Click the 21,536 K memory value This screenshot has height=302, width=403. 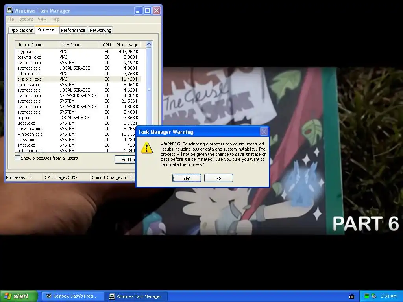coord(130,101)
